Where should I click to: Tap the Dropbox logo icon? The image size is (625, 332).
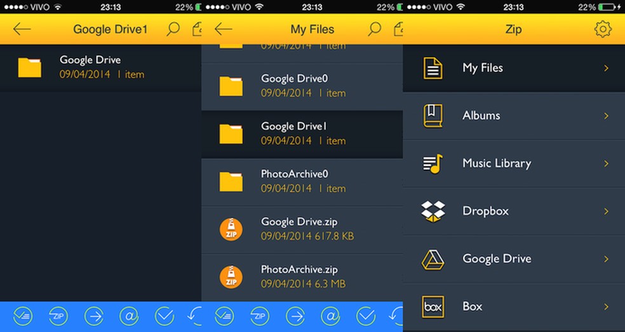[x=433, y=211]
